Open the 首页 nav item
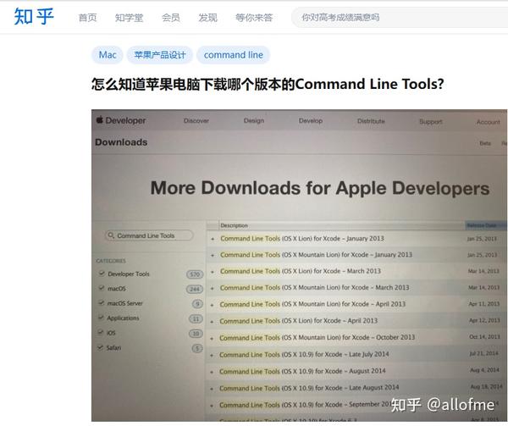The image size is (508, 426). pyautogui.click(x=87, y=18)
